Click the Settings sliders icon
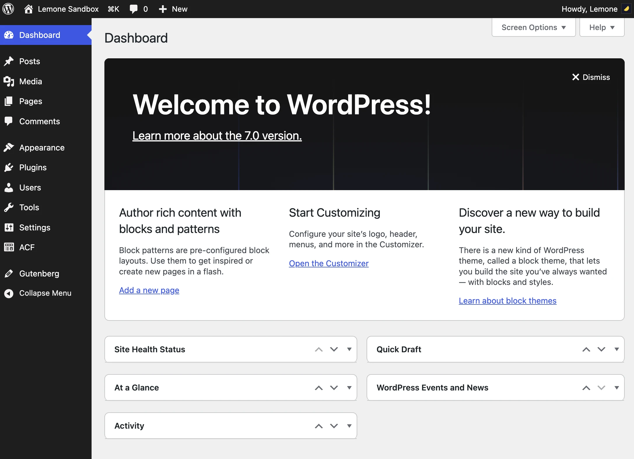Screen dimensions: 634x459 pos(9,227)
